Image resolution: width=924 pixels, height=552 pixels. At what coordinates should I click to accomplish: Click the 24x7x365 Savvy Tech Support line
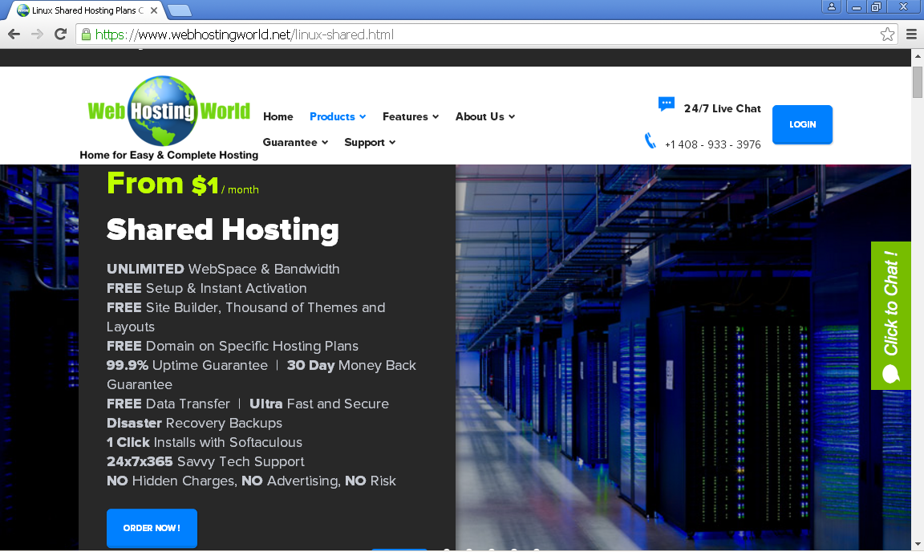pyautogui.click(x=205, y=462)
